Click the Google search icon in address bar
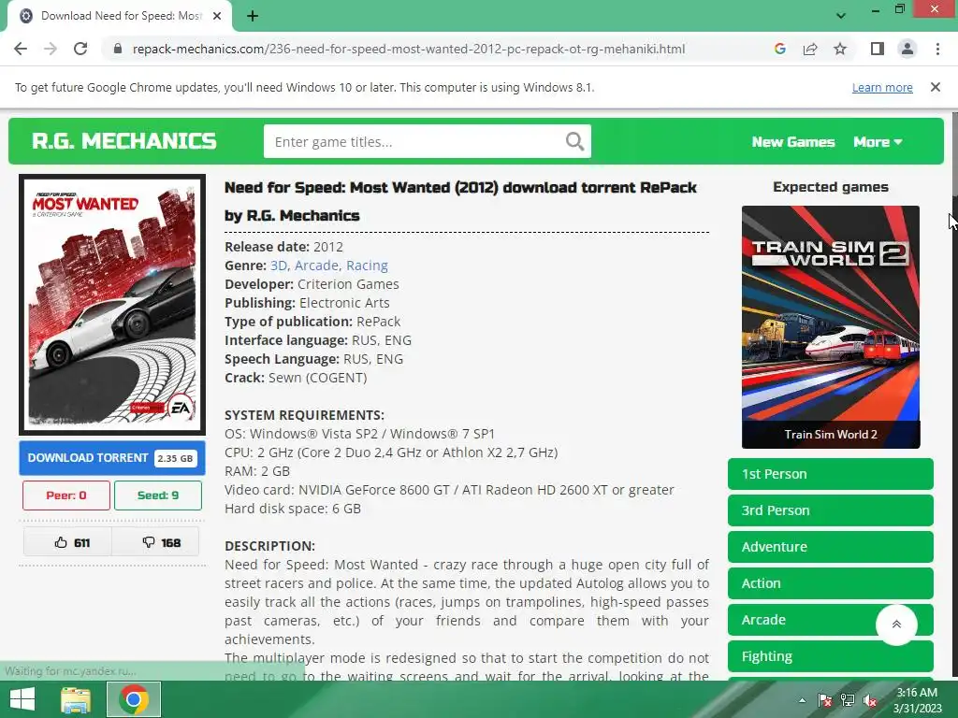The height and width of the screenshot is (718, 958). coord(779,49)
